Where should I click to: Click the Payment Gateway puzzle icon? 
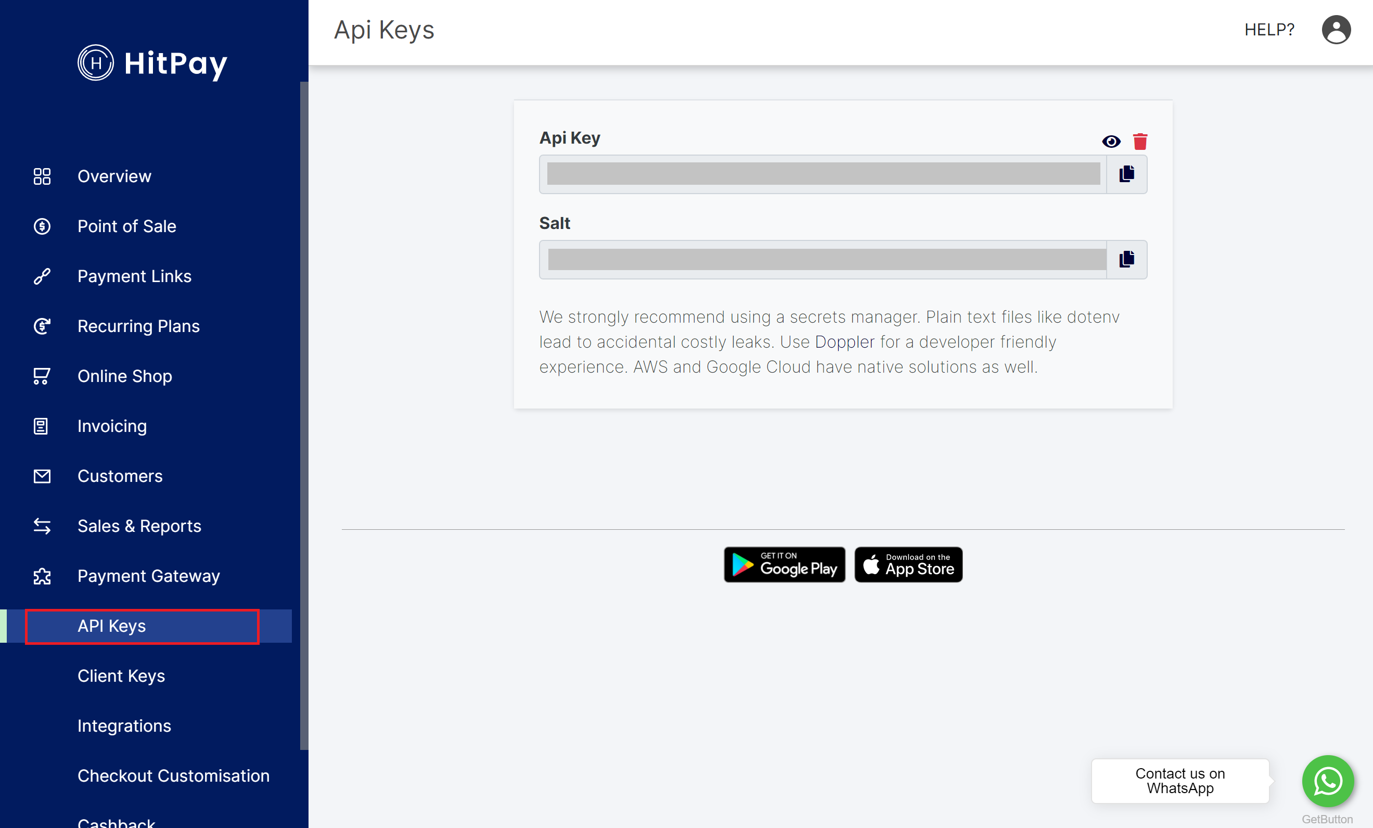pos(42,576)
